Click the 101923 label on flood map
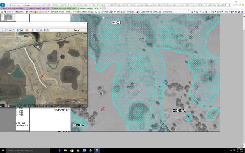 (116, 23)
